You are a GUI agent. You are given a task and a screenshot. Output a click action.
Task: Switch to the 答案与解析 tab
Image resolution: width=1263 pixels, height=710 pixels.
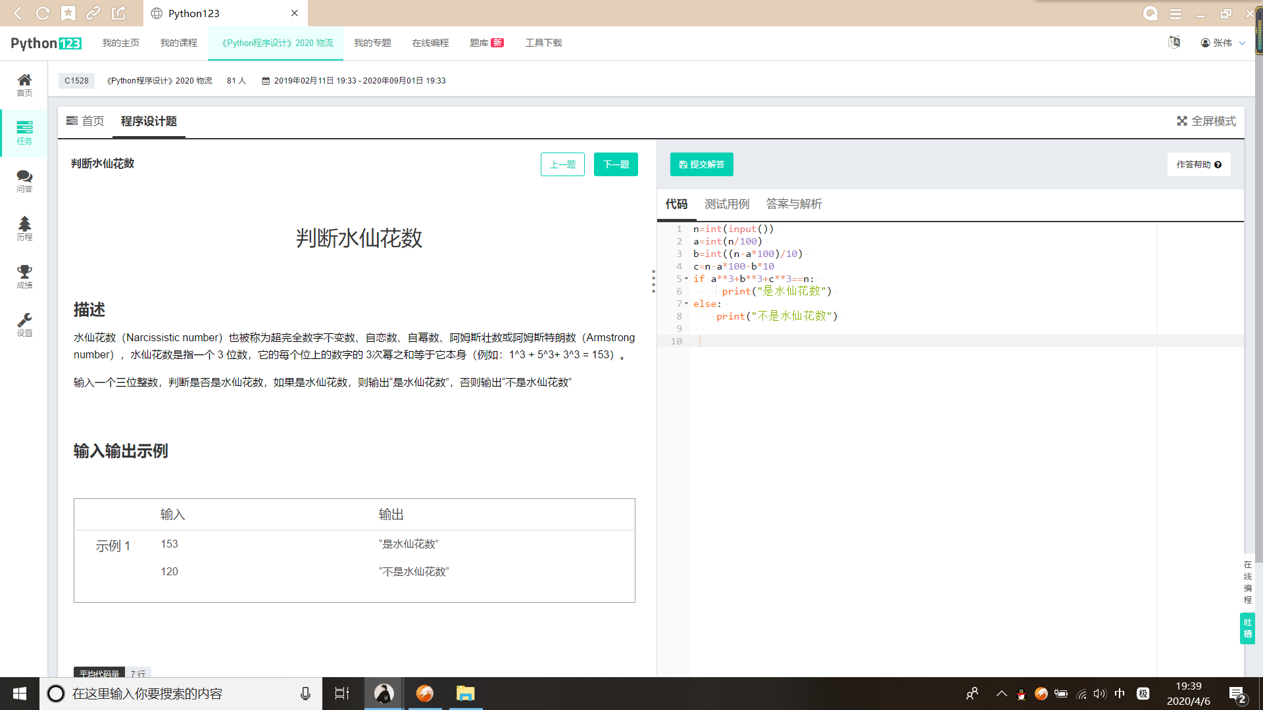[794, 204]
